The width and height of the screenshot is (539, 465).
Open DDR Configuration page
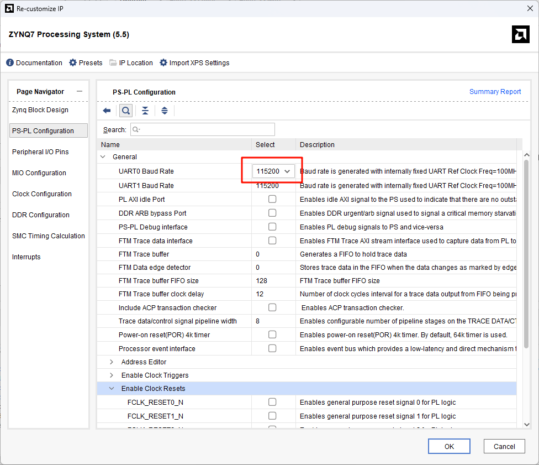pos(40,215)
